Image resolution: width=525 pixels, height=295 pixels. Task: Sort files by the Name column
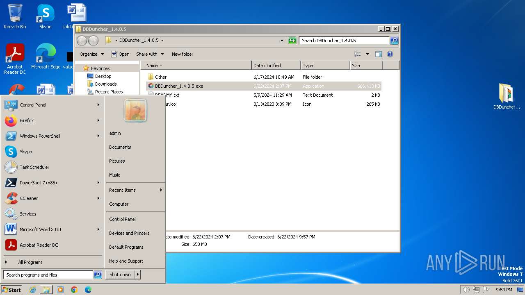coord(196,66)
